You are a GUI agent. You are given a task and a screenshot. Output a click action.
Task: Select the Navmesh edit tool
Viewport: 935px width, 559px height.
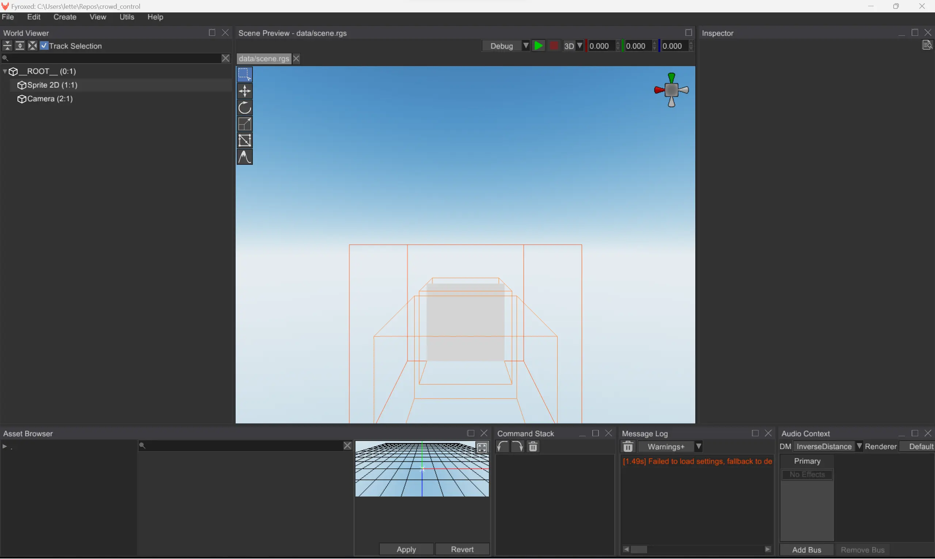click(244, 141)
